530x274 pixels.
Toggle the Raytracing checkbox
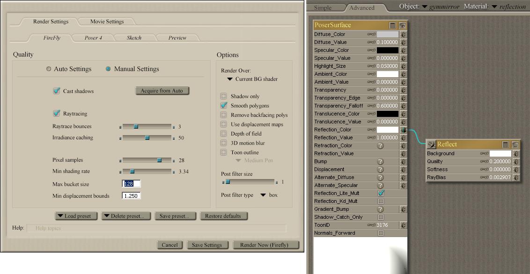tap(57, 113)
